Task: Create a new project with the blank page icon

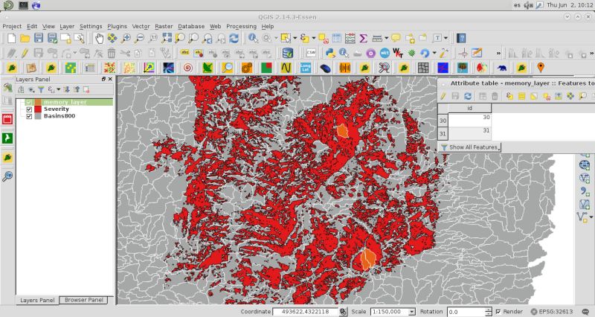Action: (11, 38)
